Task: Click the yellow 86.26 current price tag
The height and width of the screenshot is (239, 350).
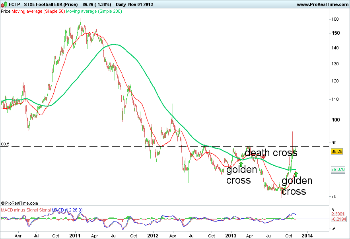Action: click(337, 152)
